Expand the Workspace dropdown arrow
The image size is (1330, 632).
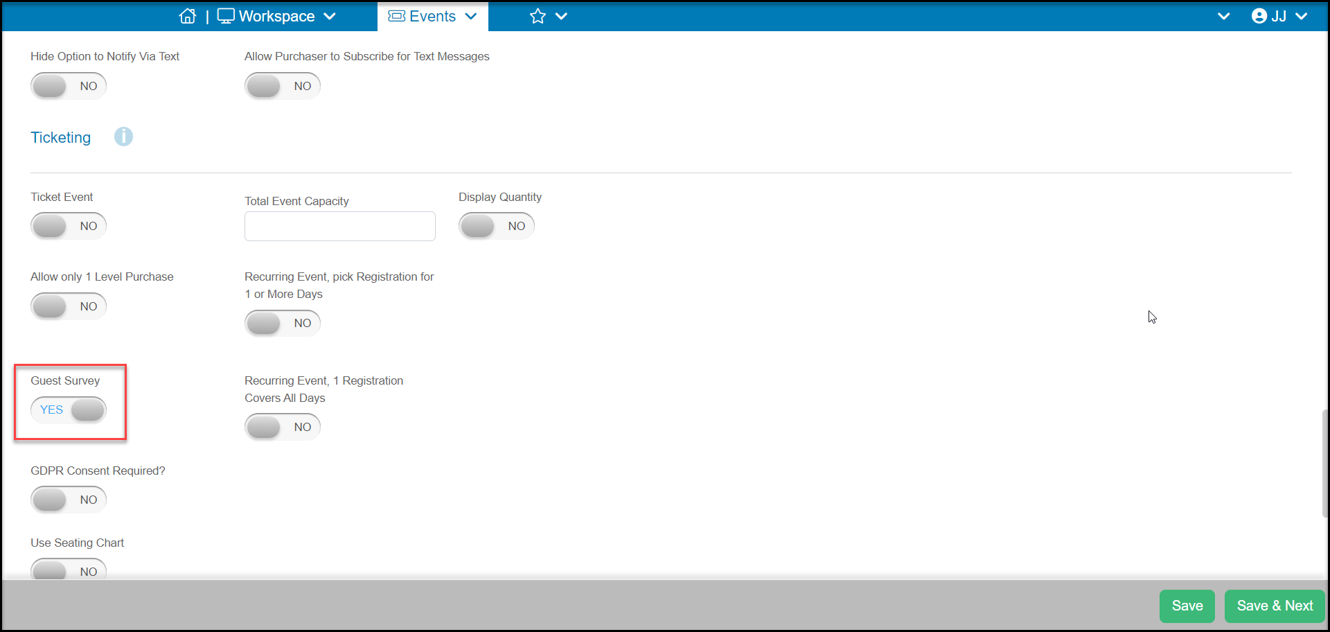coord(330,16)
